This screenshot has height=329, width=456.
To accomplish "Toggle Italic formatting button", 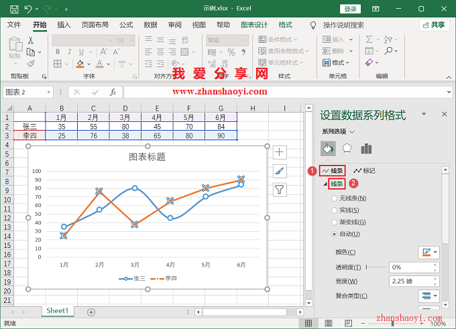I will pyautogui.click(x=69, y=52).
